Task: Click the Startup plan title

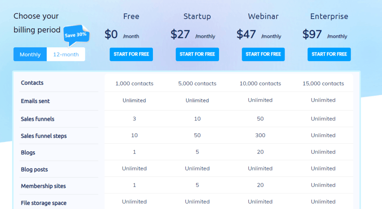Action: (x=197, y=16)
